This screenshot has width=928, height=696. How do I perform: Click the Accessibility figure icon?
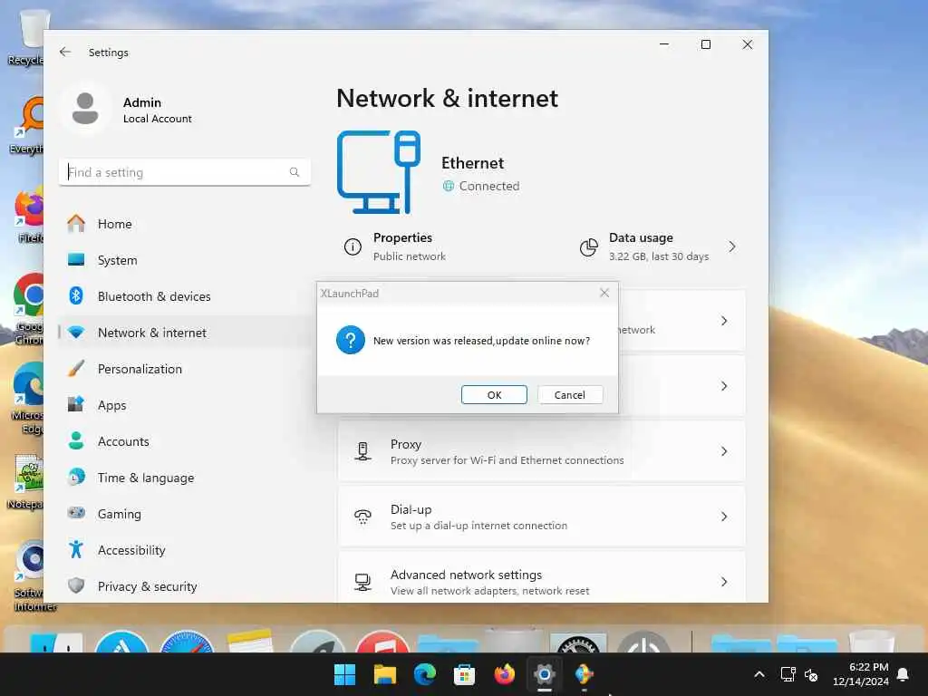[76, 549]
